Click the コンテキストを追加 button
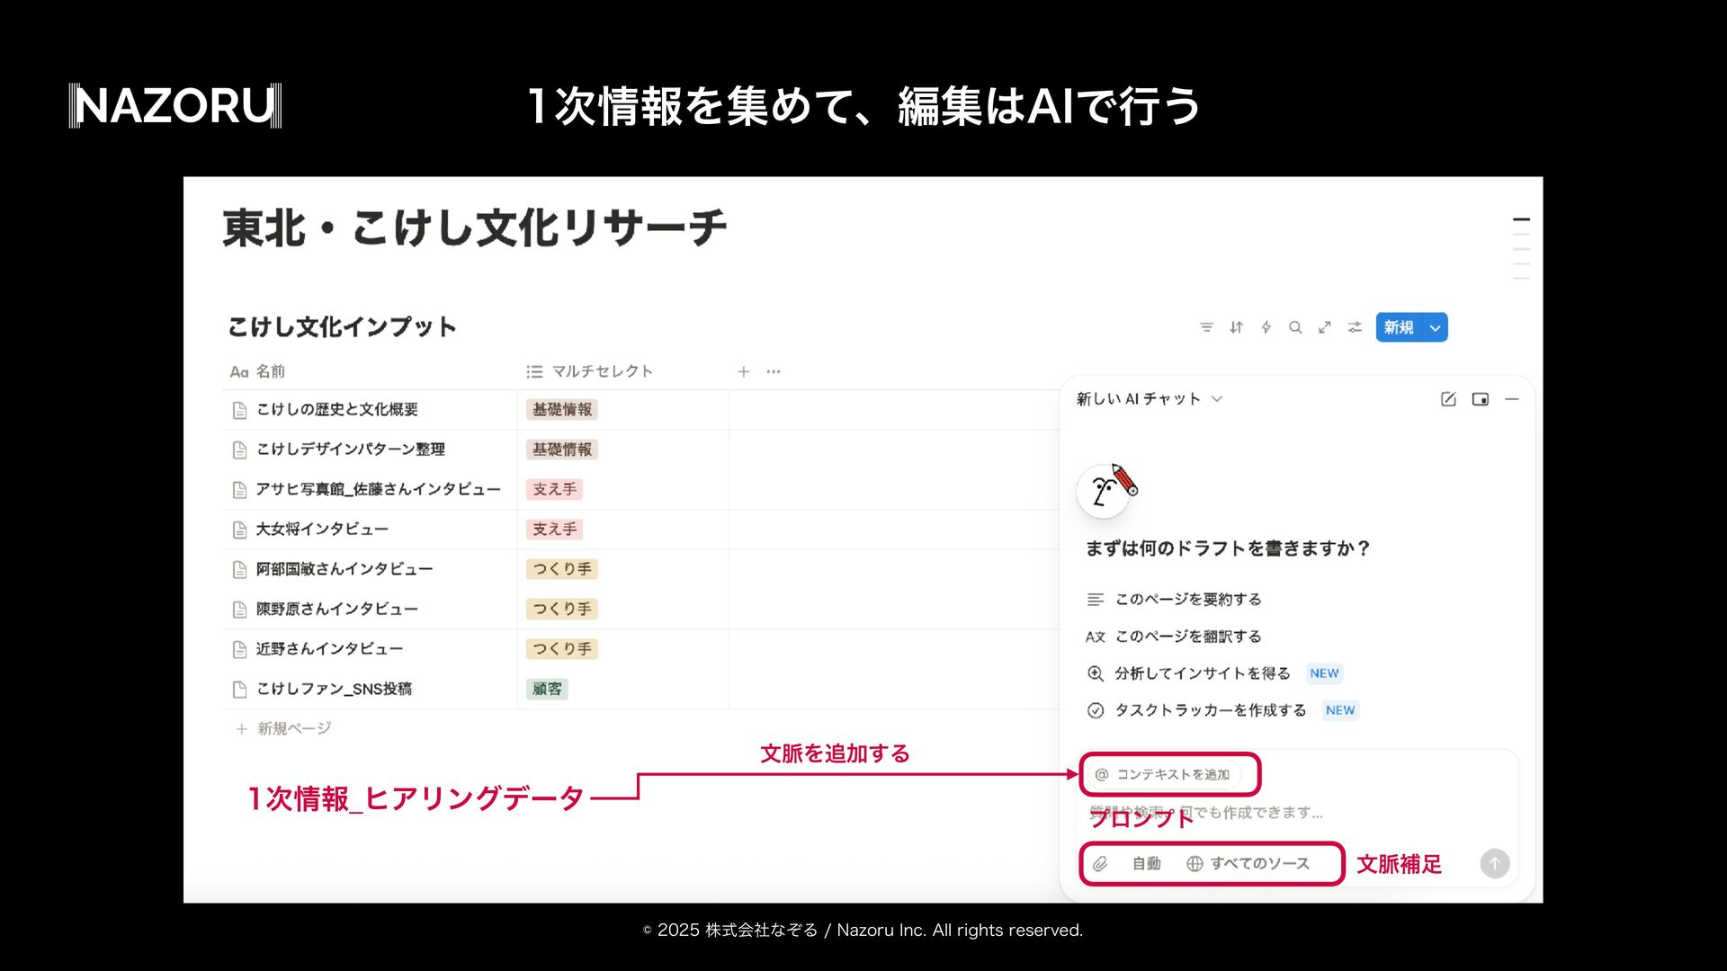The width and height of the screenshot is (1727, 971). coord(1164,774)
